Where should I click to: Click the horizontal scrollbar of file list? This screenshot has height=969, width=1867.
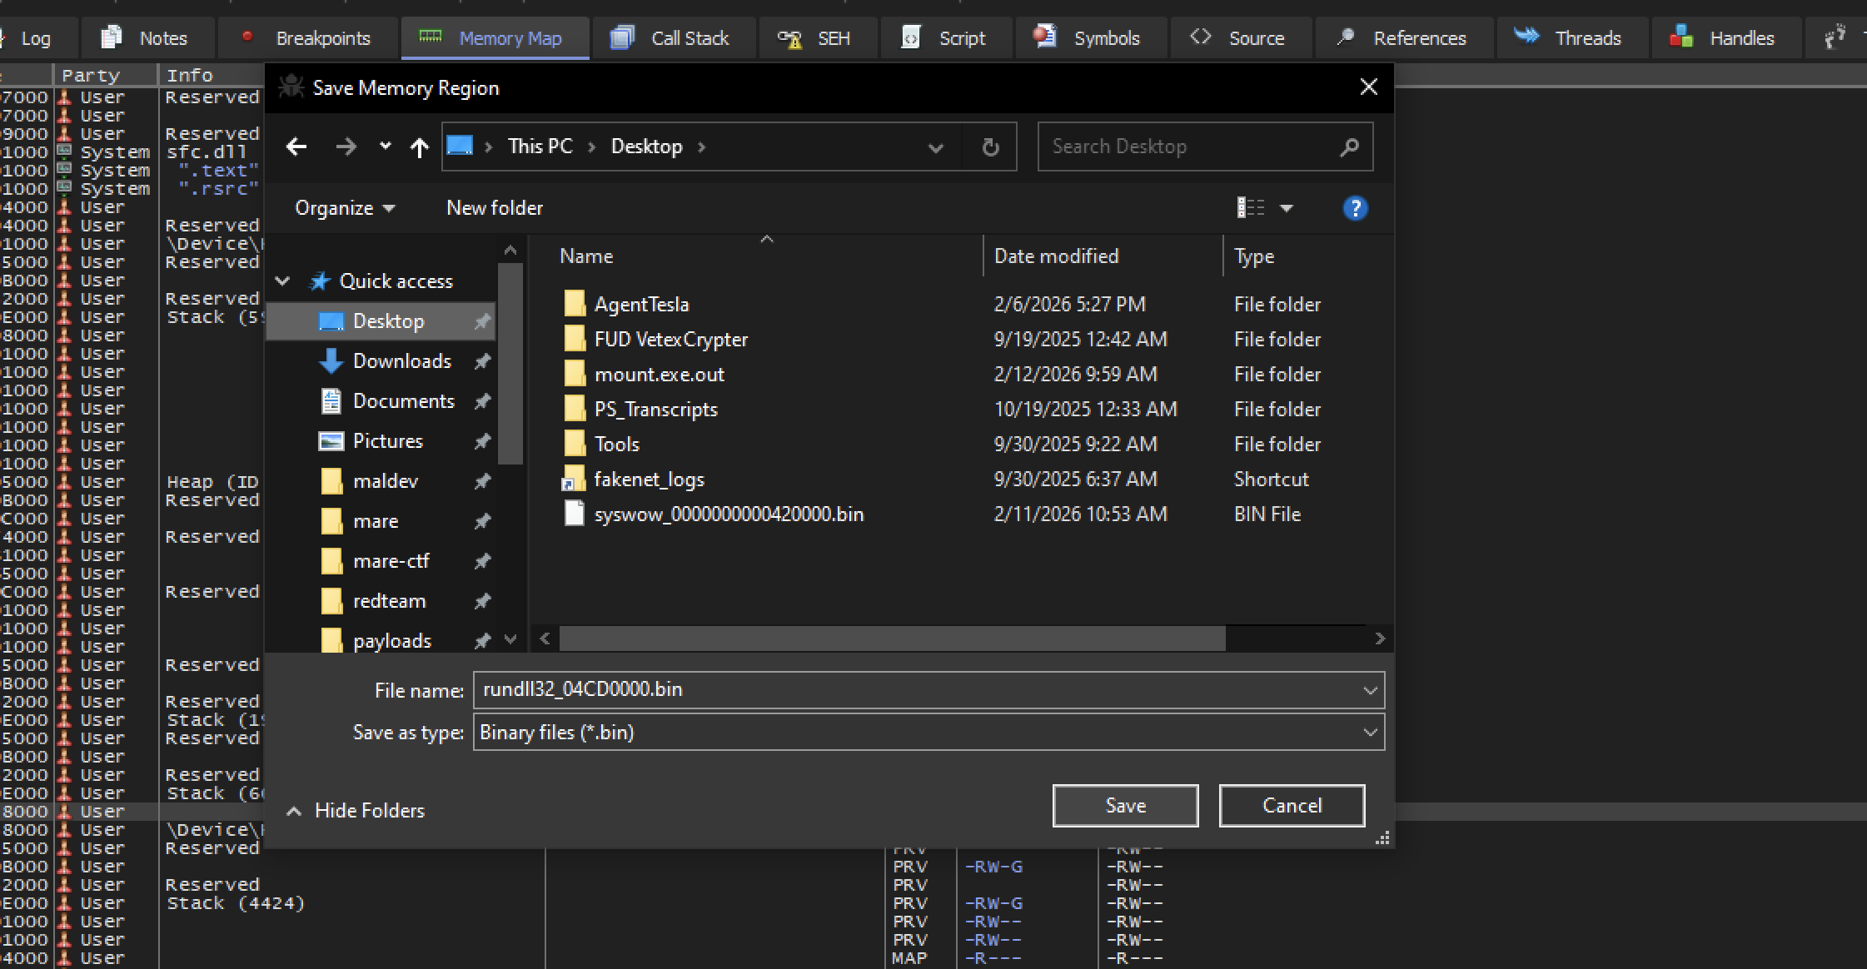coord(892,639)
